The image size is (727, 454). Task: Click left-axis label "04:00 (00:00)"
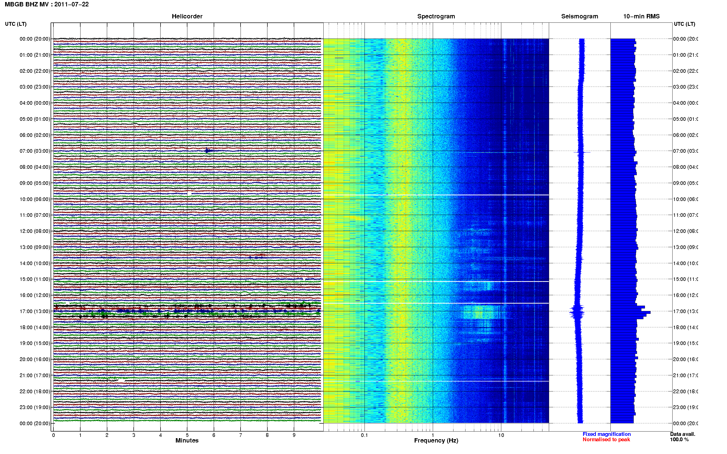pyautogui.click(x=35, y=103)
